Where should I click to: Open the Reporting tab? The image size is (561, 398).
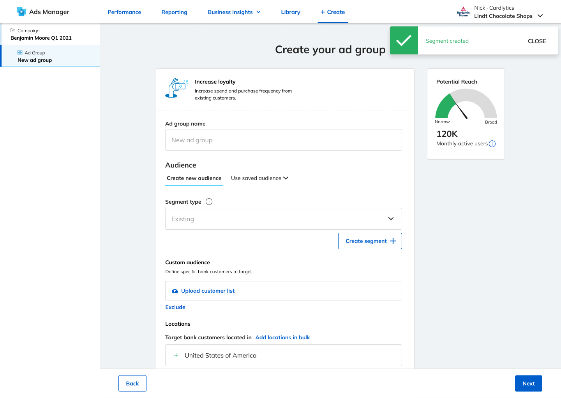click(174, 12)
